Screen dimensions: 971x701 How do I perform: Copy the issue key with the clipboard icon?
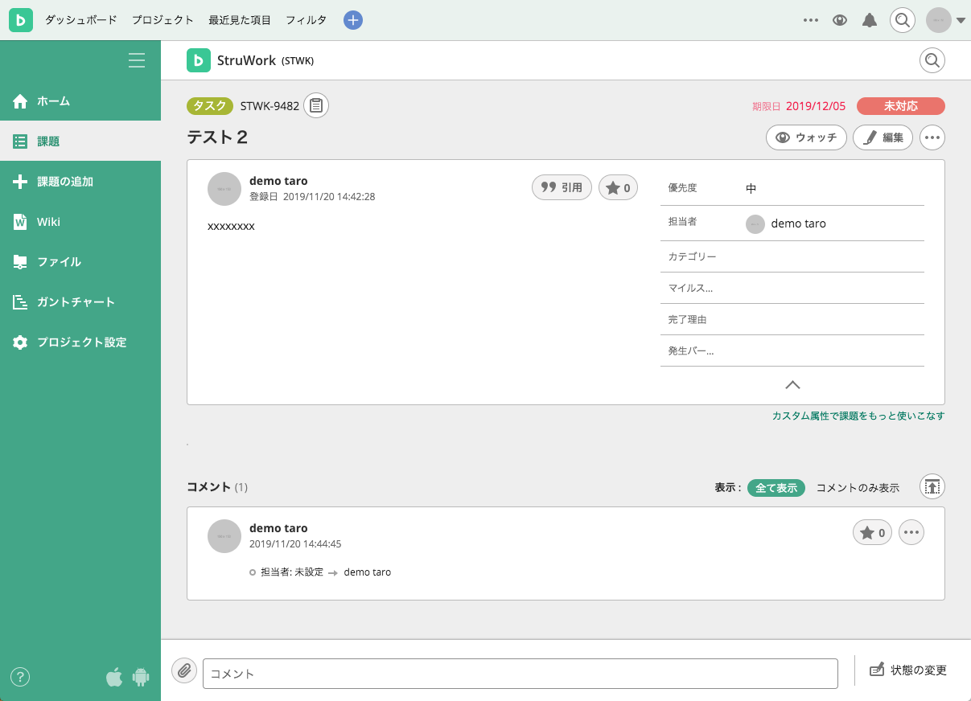tap(315, 105)
